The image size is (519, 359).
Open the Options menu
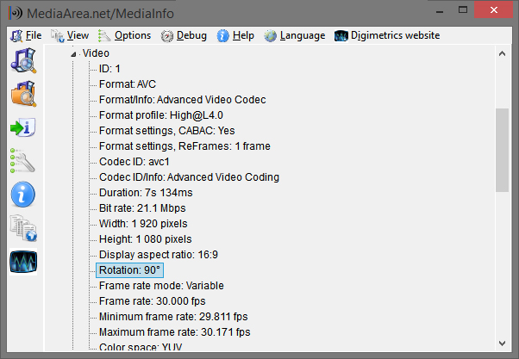coord(124,35)
